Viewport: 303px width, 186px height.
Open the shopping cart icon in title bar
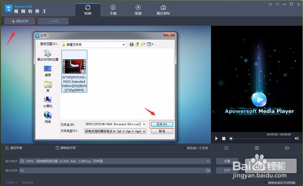coord(270,4)
